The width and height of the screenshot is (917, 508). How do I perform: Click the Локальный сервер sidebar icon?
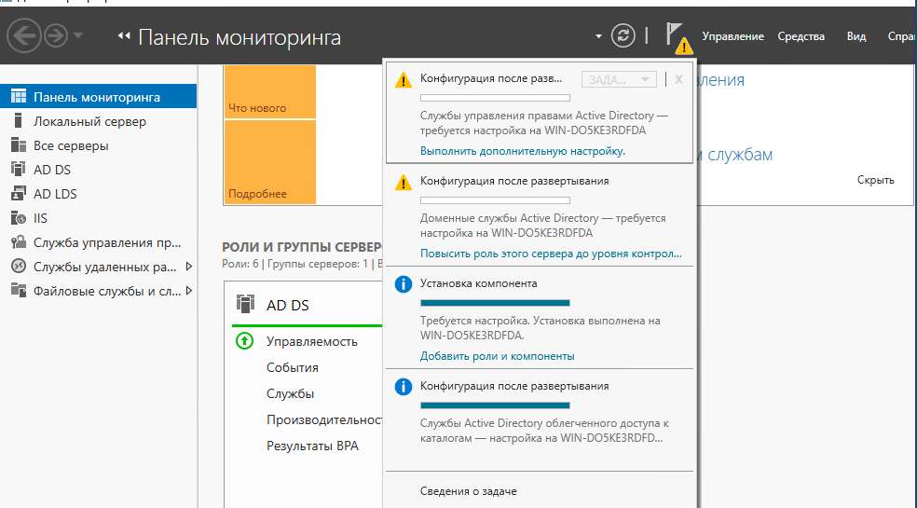tap(18, 120)
